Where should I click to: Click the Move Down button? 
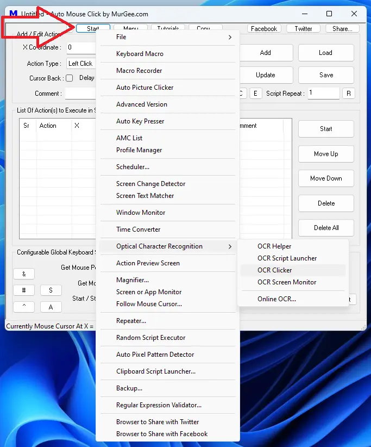(326, 178)
